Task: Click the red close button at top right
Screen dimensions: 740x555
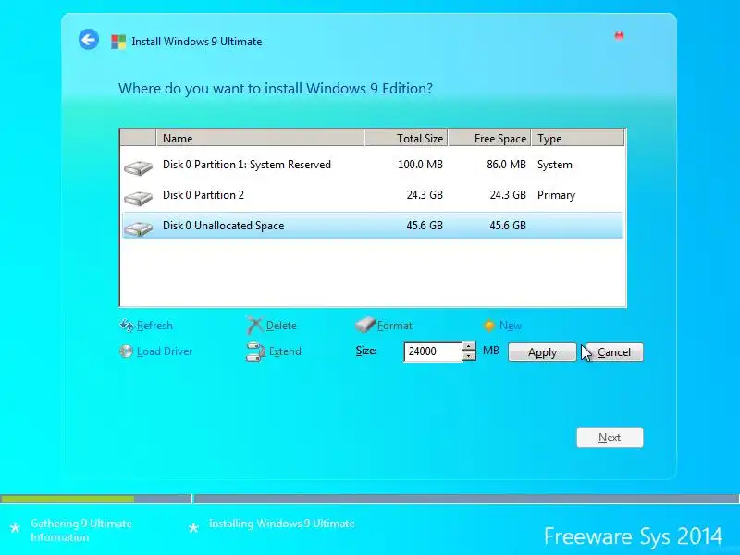Action: coord(619,36)
